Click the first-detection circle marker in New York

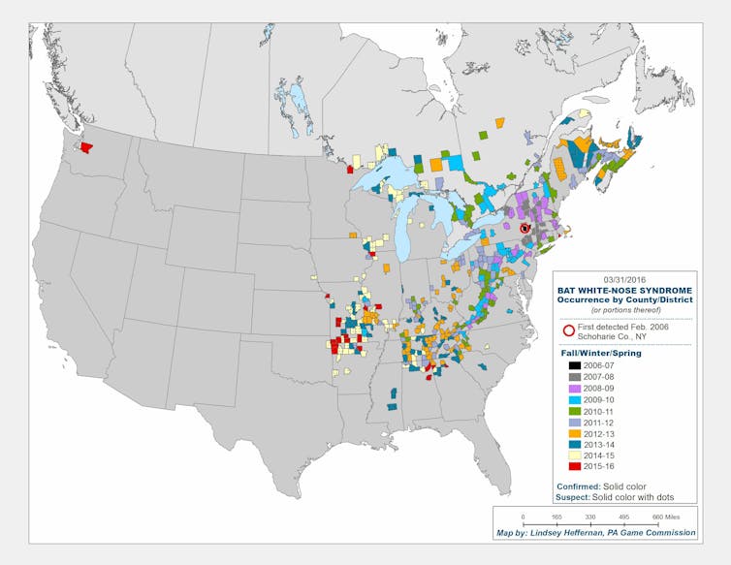(x=525, y=229)
